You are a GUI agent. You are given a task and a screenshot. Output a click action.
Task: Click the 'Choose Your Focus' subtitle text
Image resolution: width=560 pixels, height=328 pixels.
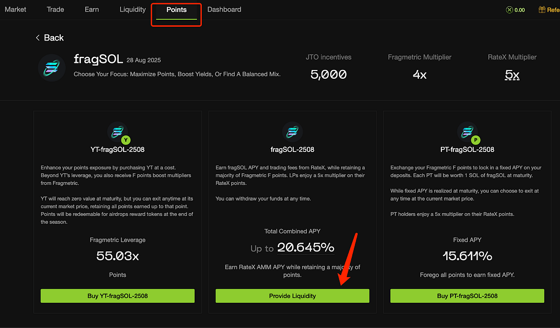[177, 74]
